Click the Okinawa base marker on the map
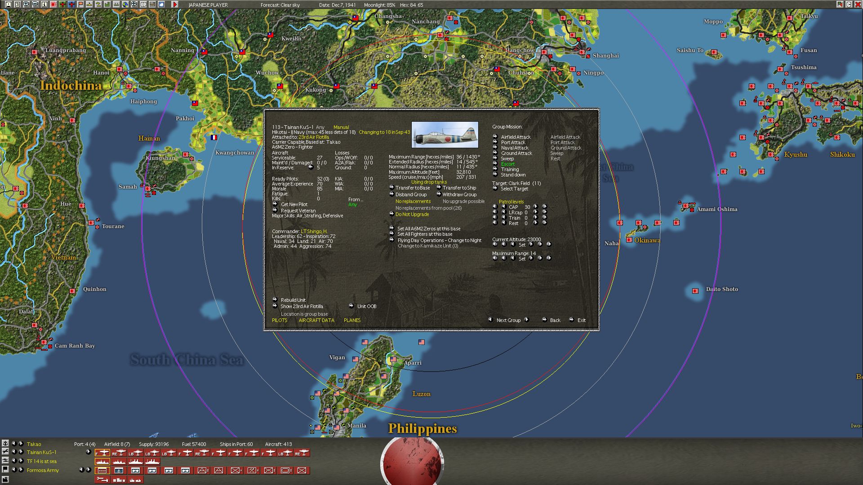The height and width of the screenshot is (485, 863). click(629, 240)
